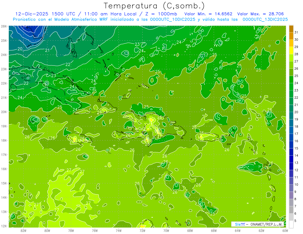Click the legend value 31

(296, 32)
